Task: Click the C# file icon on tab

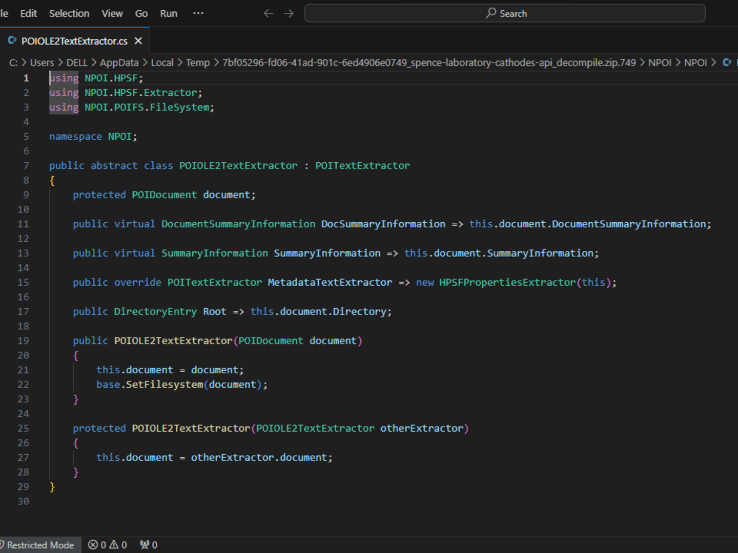Action: (12, 40)
